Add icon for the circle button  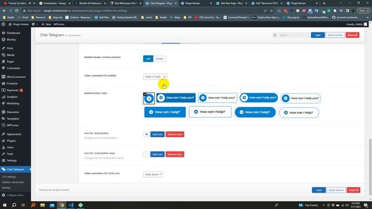pyautogui.click(x=158, y=134)
